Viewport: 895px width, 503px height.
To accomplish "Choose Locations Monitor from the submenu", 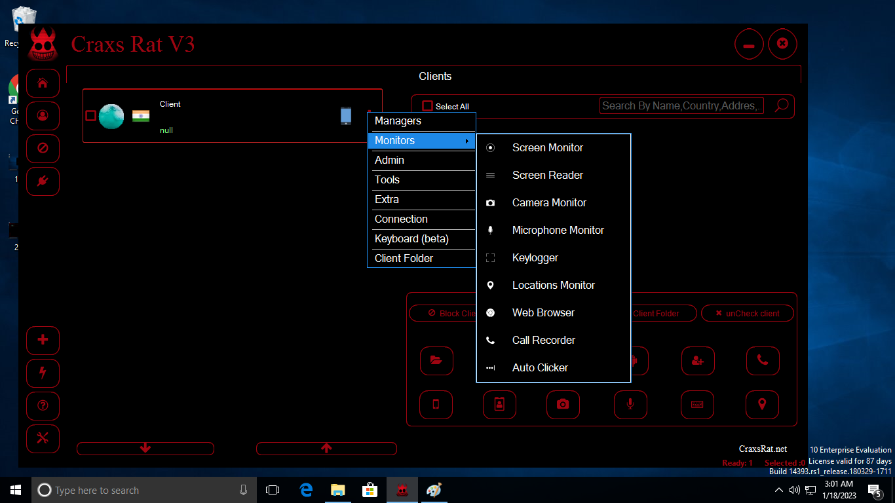I will click(x=554, y=286).
